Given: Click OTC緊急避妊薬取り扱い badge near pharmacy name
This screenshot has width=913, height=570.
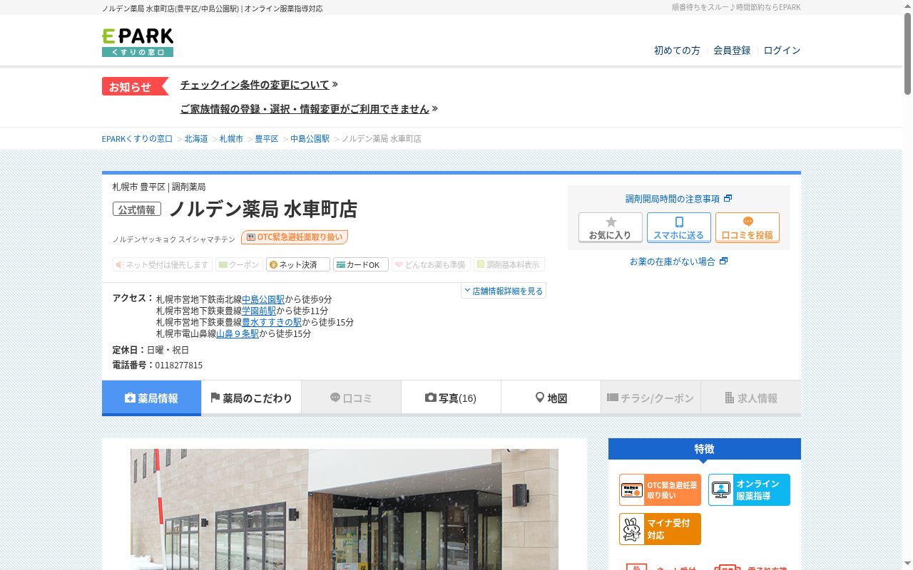Looking at the screenshot, I should point(295,237).
